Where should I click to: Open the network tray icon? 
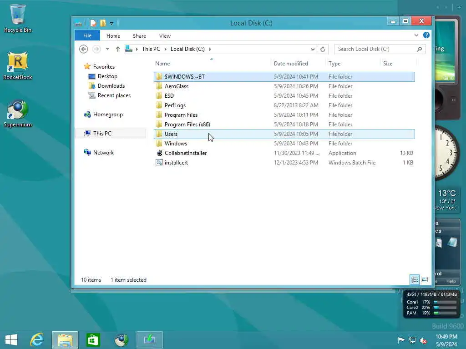point(412,340)
